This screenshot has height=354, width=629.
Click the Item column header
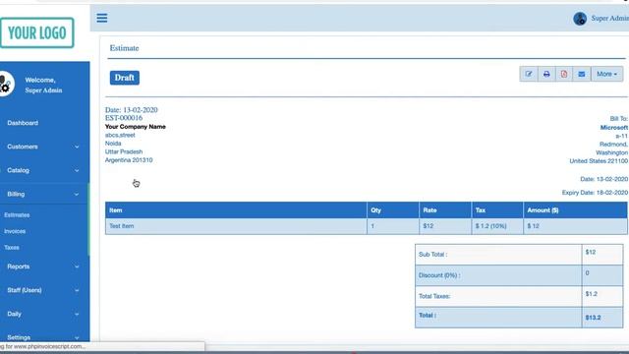point(236,210)
